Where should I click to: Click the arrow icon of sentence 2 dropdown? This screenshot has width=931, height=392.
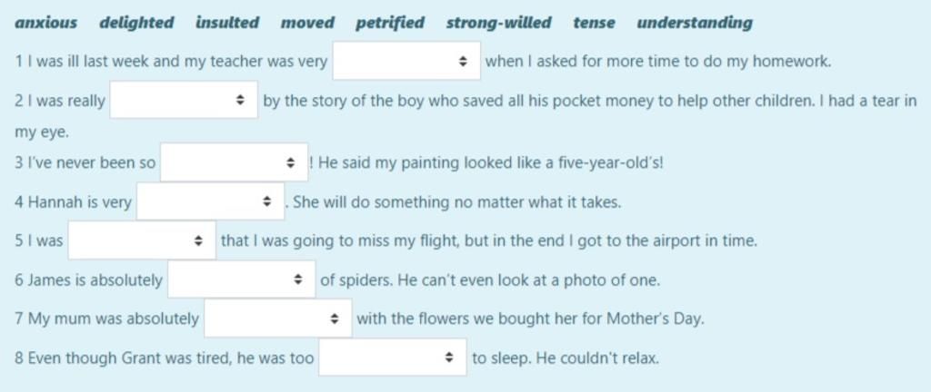point(240,100)
